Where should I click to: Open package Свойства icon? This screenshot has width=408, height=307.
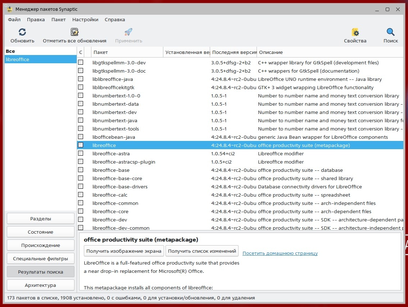(355, 32)
